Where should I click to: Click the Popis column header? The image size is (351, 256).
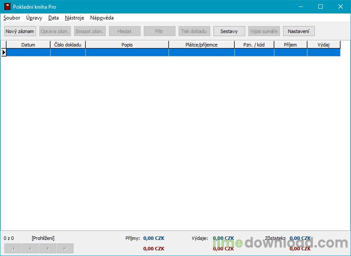(x=127, y=44)
